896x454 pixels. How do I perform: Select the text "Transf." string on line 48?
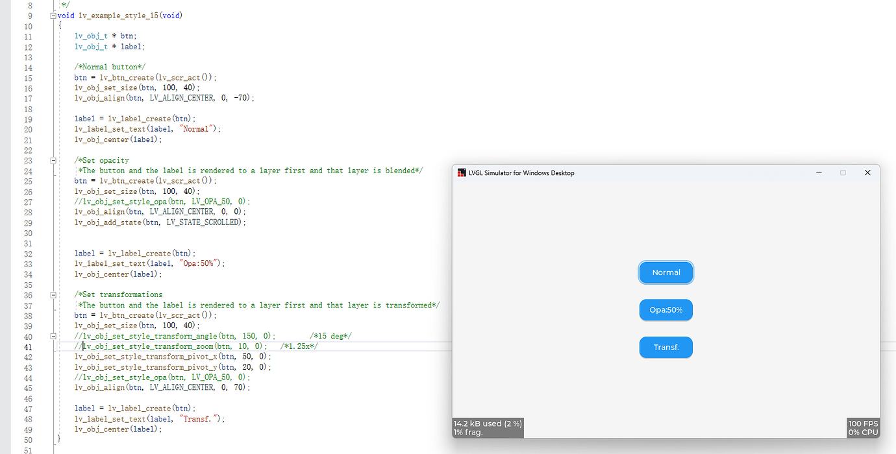coord(195,418)
